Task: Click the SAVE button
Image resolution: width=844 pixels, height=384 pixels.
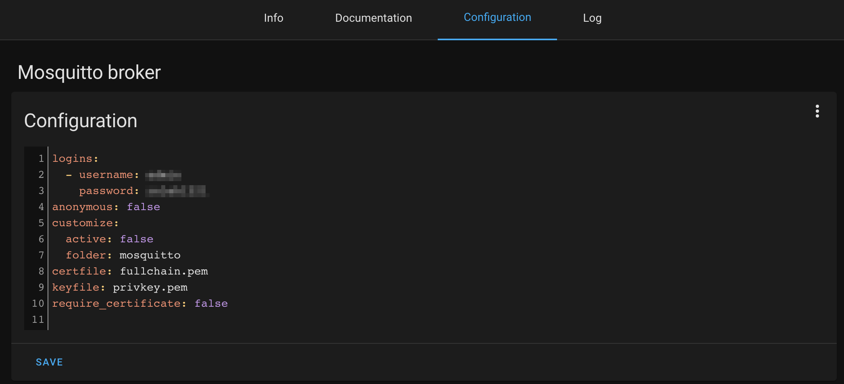Action: pyautogui.click(x=49, y=362)
